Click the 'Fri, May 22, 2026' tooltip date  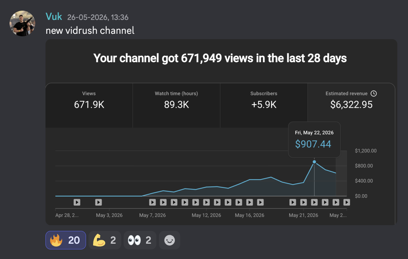coord(314,133)
